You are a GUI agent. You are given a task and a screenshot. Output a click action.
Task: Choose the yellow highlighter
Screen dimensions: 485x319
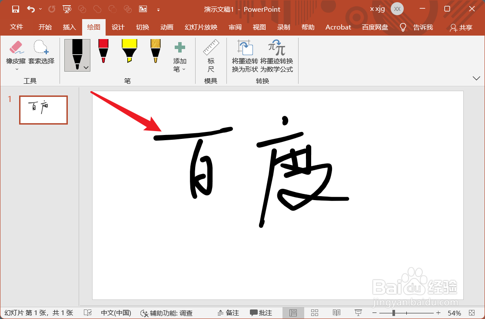pos(130,51)
